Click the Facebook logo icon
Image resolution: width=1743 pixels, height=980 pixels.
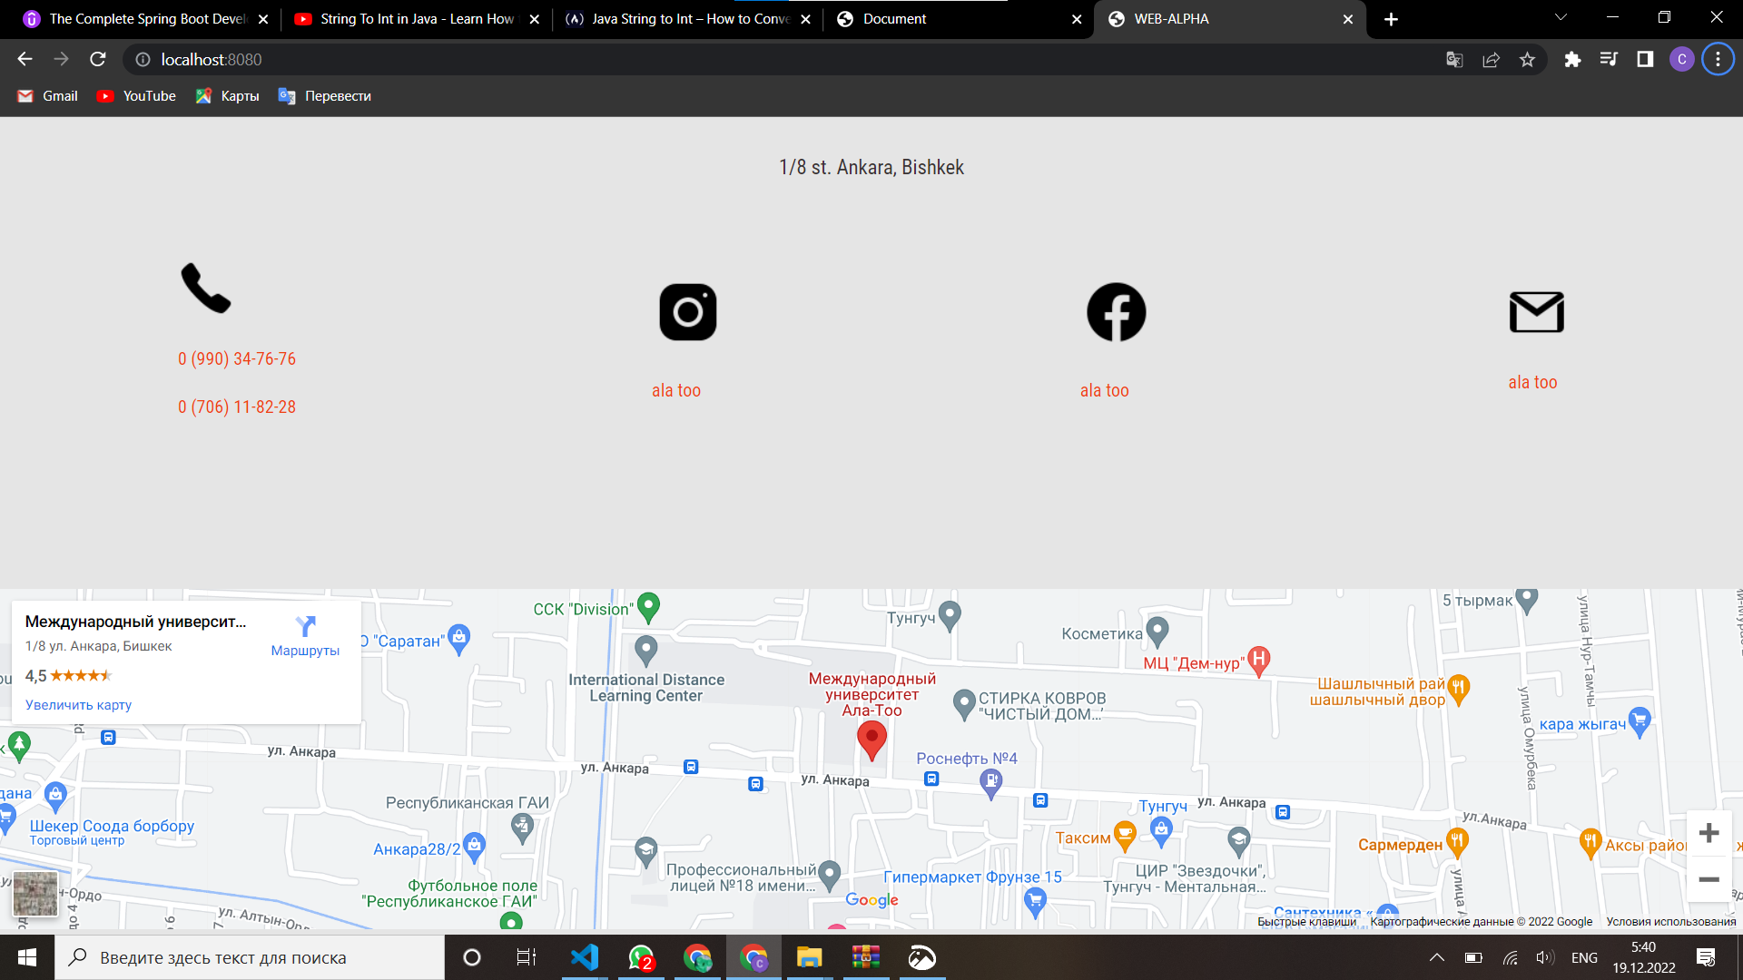click(x=1116, y=312)
